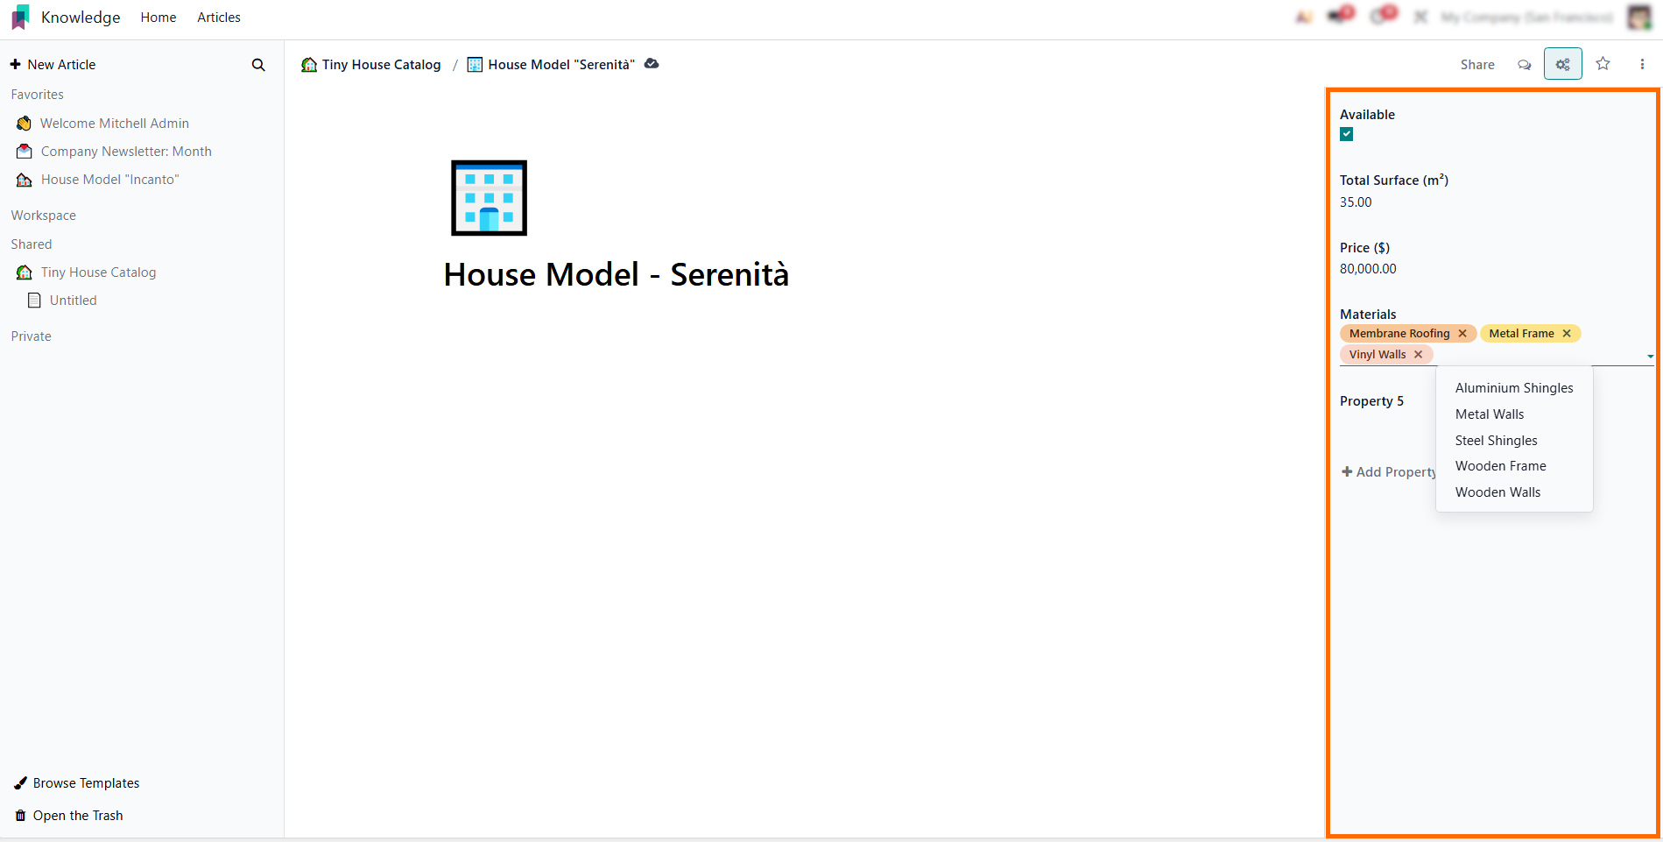Open the Articles menu
Image resolution: width=1663 pixels, height=842 pixels.
218,18
